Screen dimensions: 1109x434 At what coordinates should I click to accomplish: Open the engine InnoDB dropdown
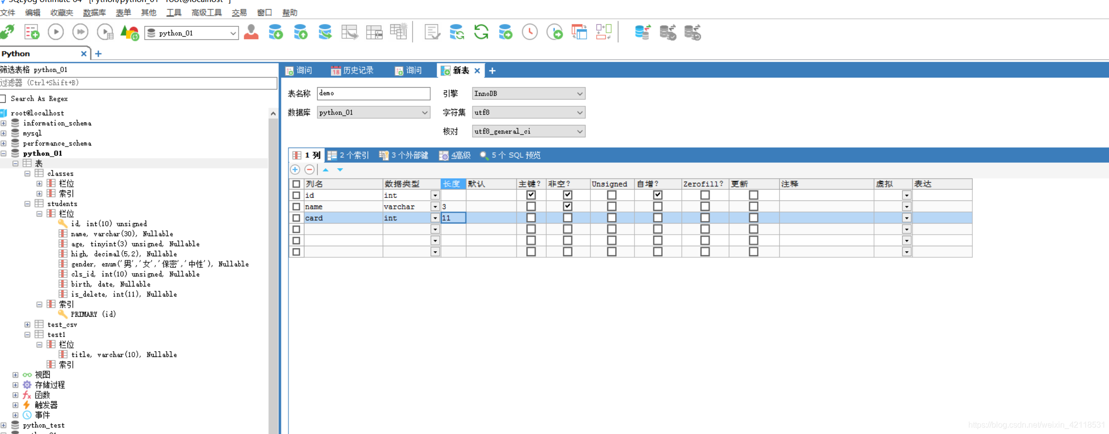[x=529, y=94]
